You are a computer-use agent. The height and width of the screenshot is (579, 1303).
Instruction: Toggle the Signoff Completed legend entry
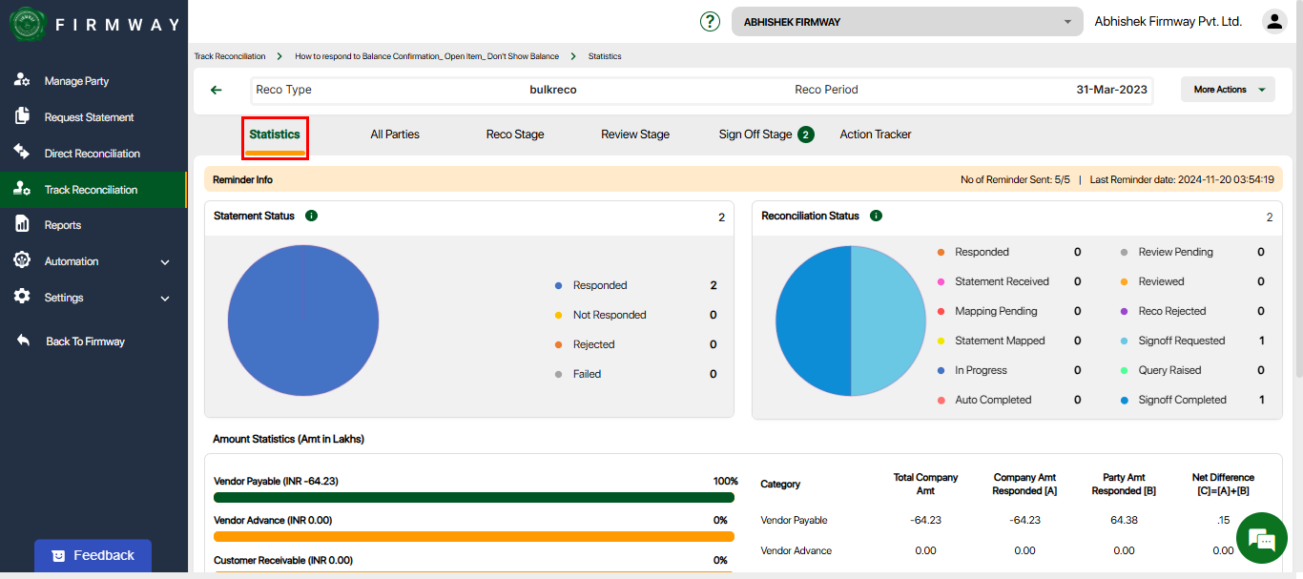1182,400
